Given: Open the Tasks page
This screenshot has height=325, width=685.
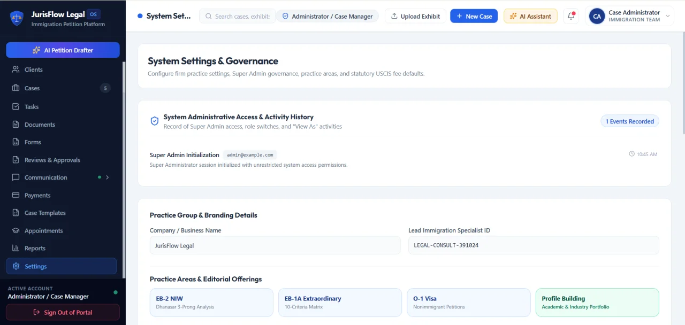Looking at the screenshot, I should [62, 106].
